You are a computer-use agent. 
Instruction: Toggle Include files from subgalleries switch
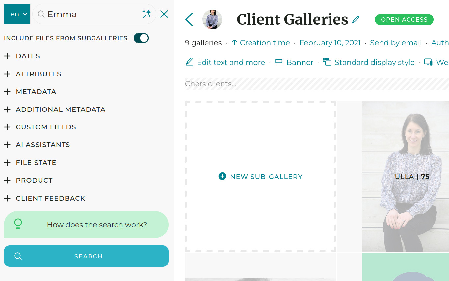point(141,38)
